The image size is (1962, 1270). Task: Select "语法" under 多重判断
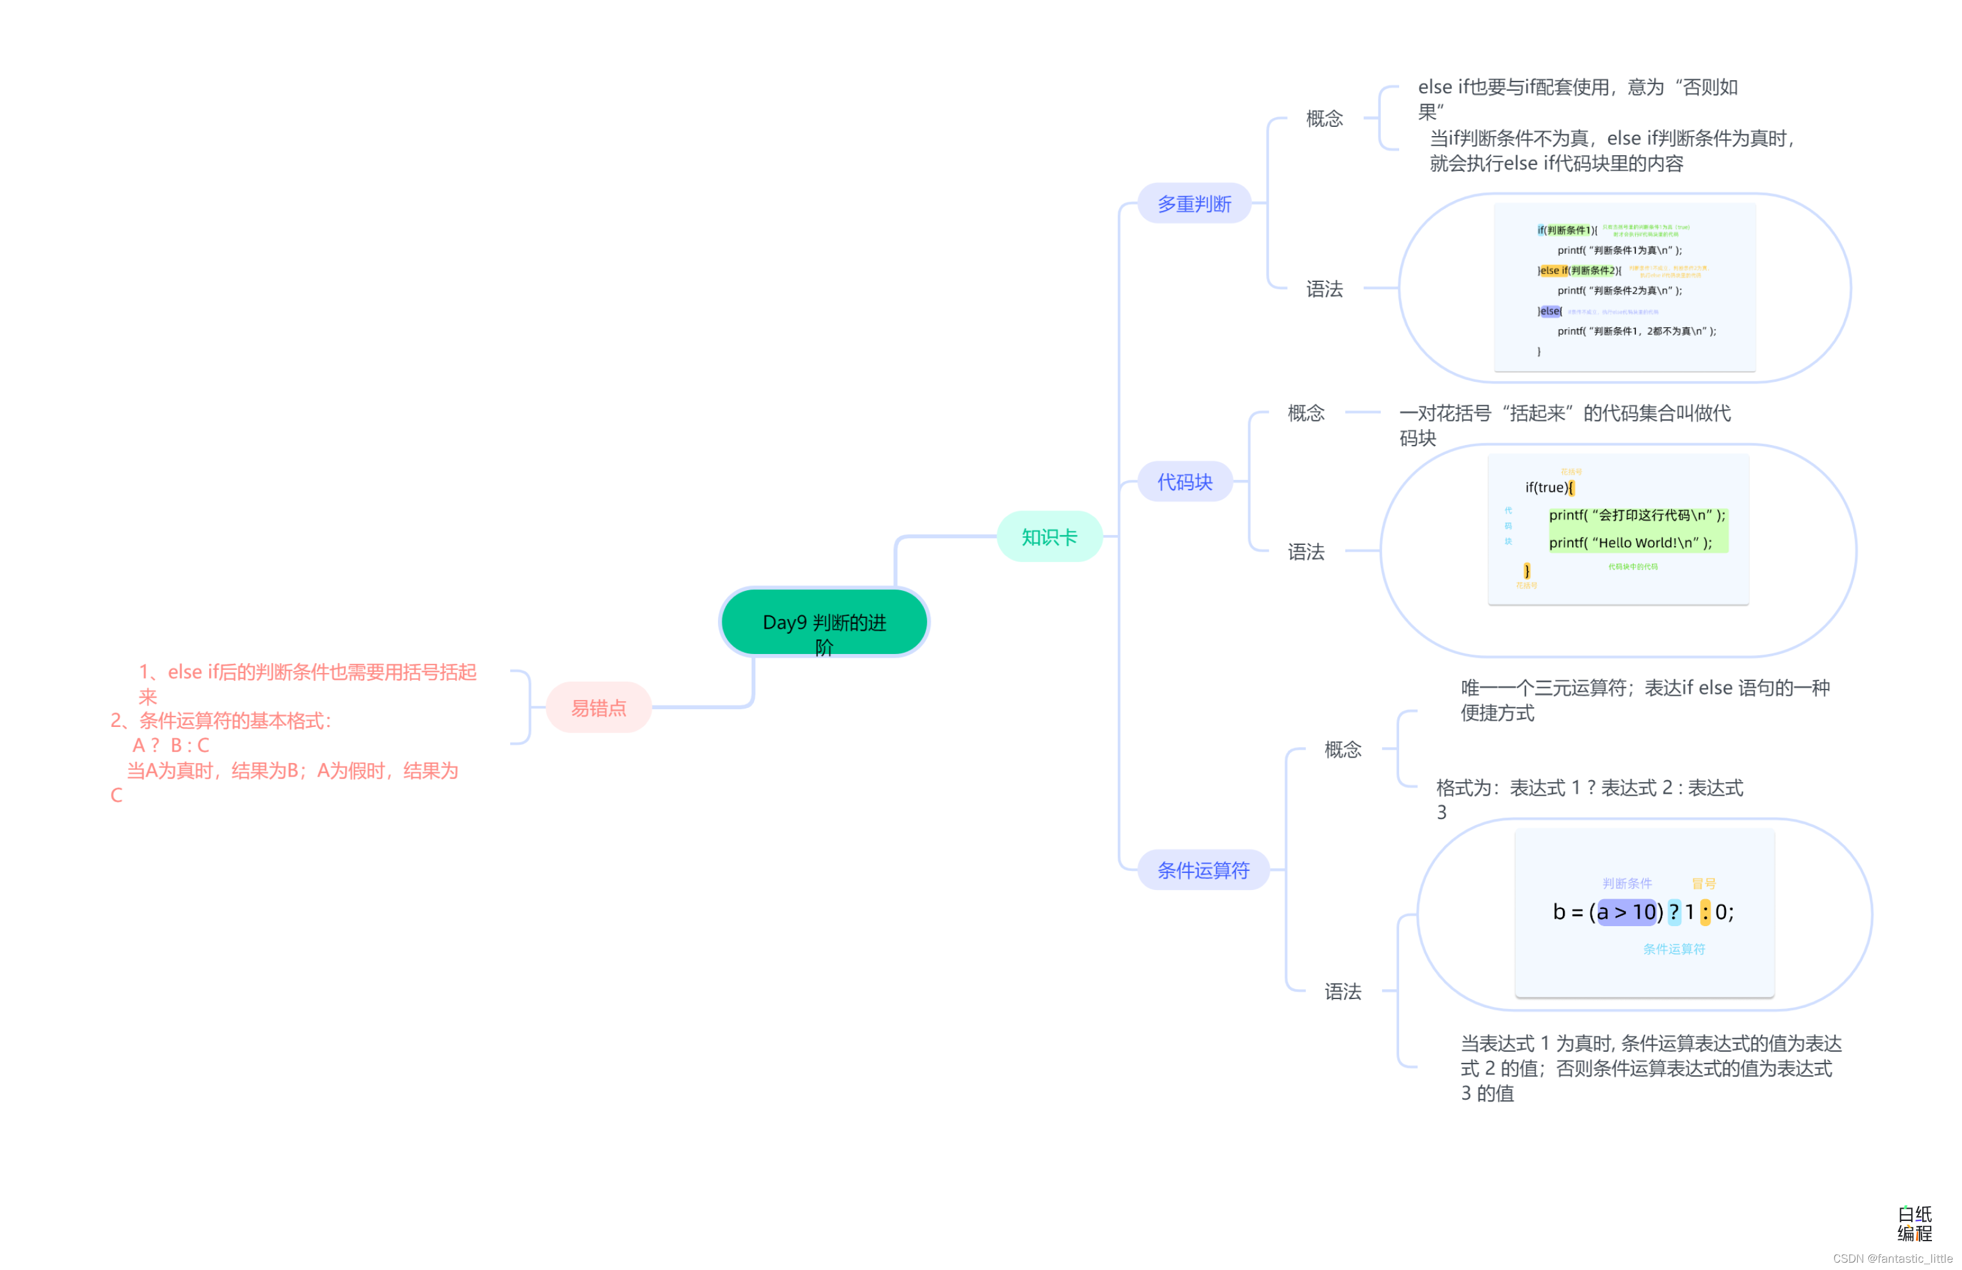click(x=1324, y=289)
